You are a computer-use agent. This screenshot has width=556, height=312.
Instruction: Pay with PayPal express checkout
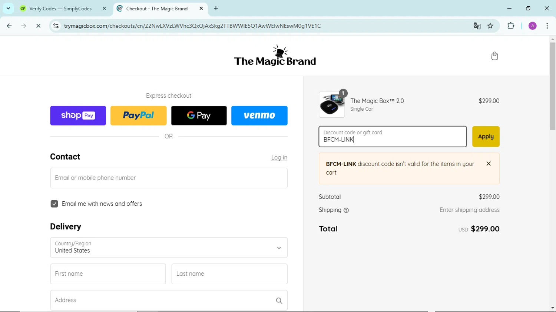(138, 115)
